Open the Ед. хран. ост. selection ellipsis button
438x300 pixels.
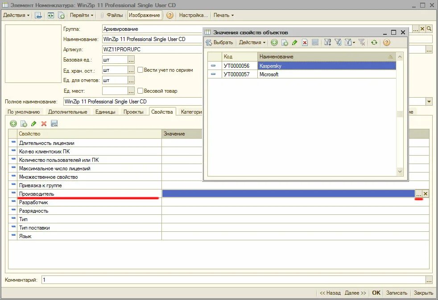pyautogui.click(x=131, y=70)
